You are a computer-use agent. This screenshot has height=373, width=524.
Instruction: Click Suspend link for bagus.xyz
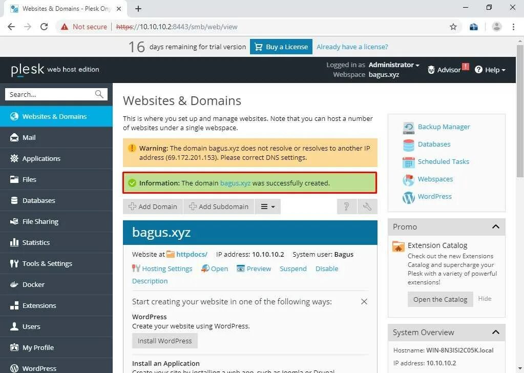[293, 268]
